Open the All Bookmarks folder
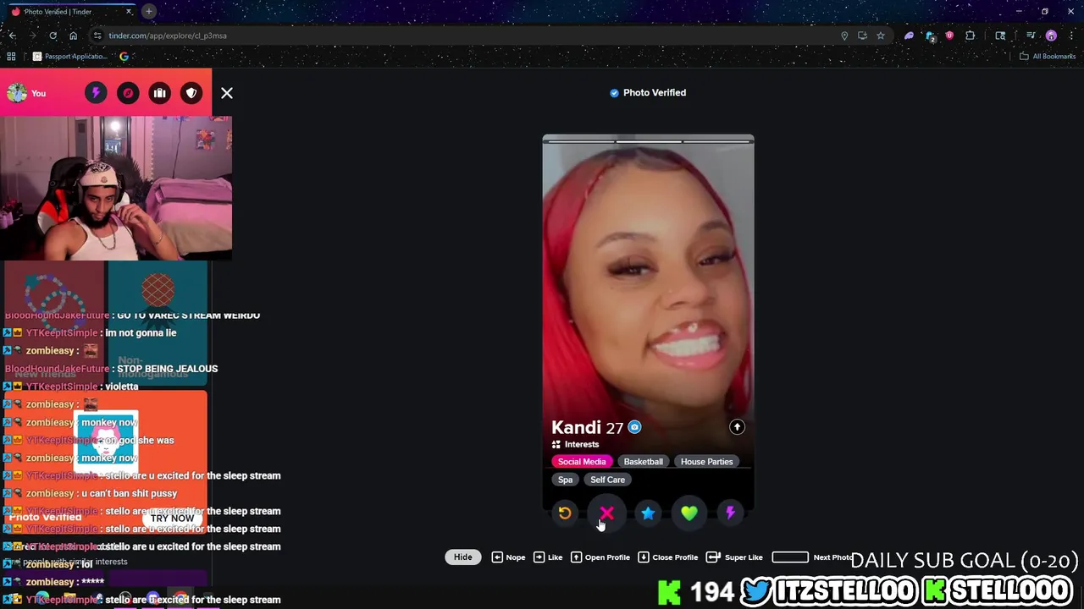Viewport: 1084px width, 609px height. [x=1048, y=57]
